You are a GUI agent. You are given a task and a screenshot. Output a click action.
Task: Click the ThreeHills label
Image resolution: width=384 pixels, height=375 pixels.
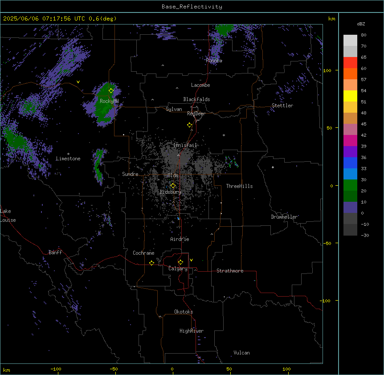point(239,186)
